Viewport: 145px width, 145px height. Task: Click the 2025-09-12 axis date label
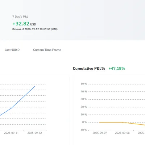[x=34, y=133]
